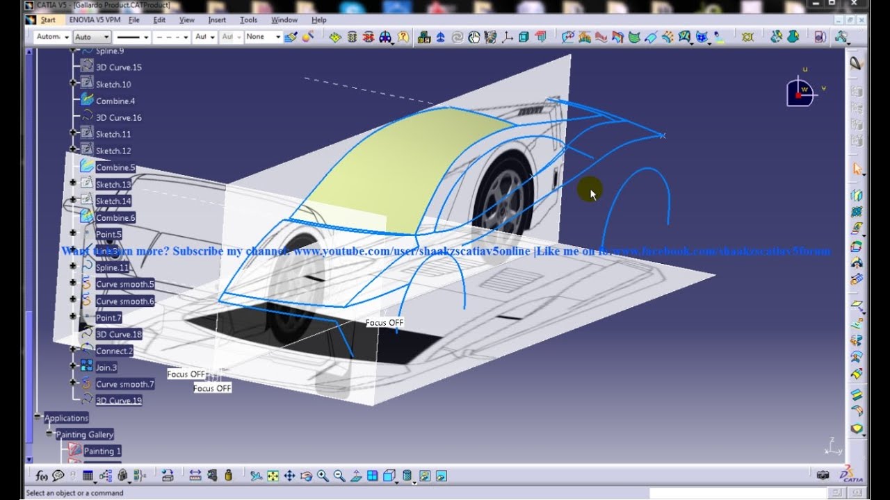
Task: Click the Focus OFF label near front bumper
Action: click(385, 323)
